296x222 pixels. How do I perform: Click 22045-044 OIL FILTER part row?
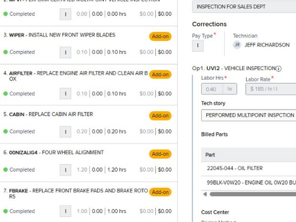249,168
